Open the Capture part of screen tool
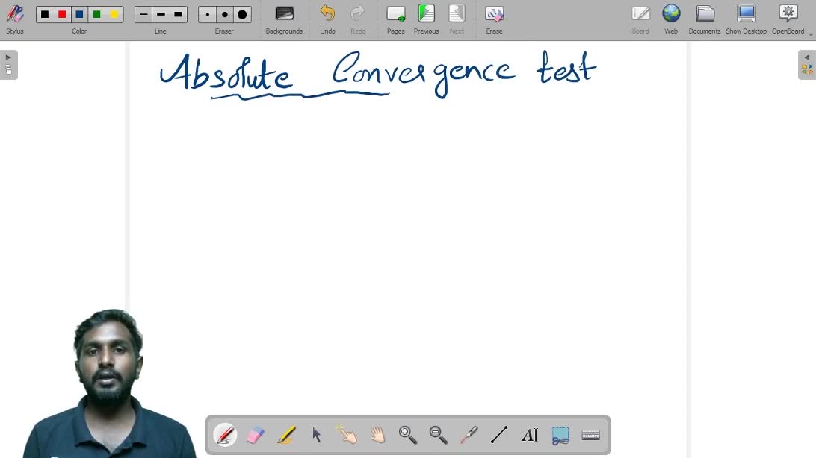 (560, 435)
